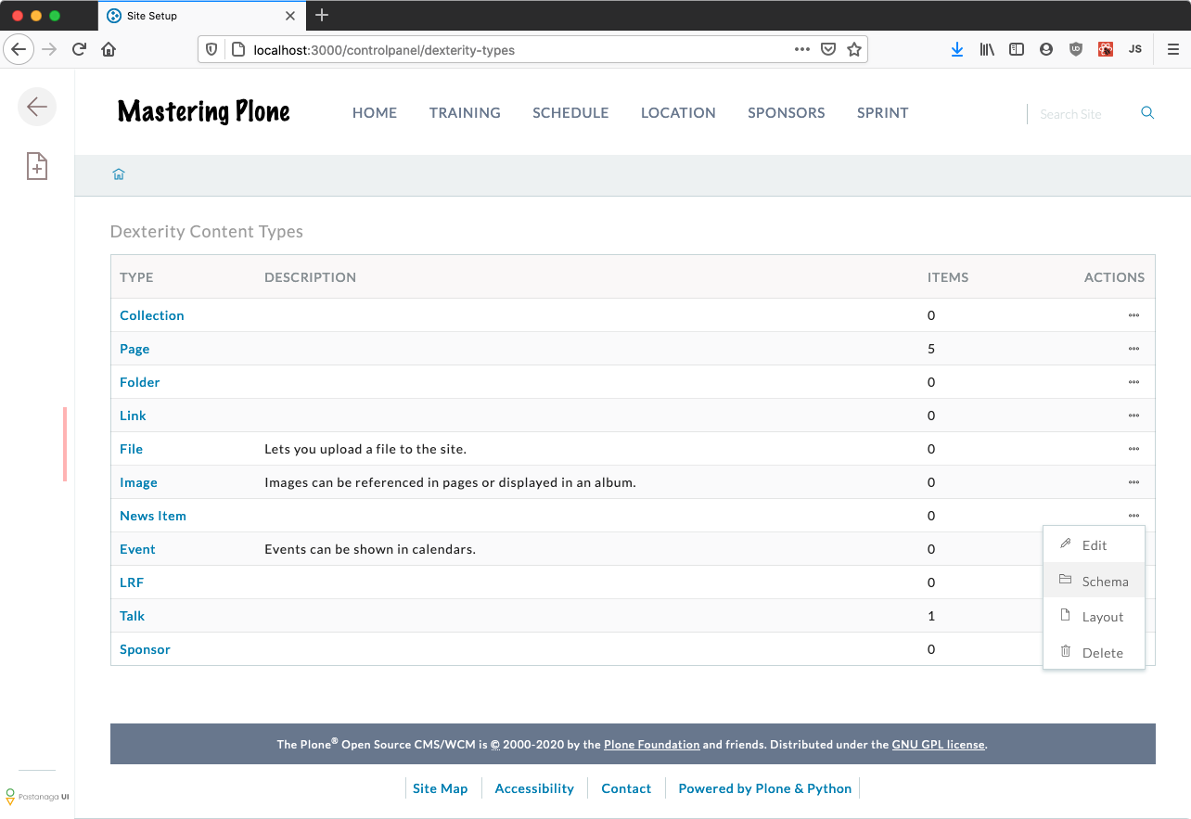Open the Contact footer link
This screenshot has height=819, width=1191.
pos(626,788)
